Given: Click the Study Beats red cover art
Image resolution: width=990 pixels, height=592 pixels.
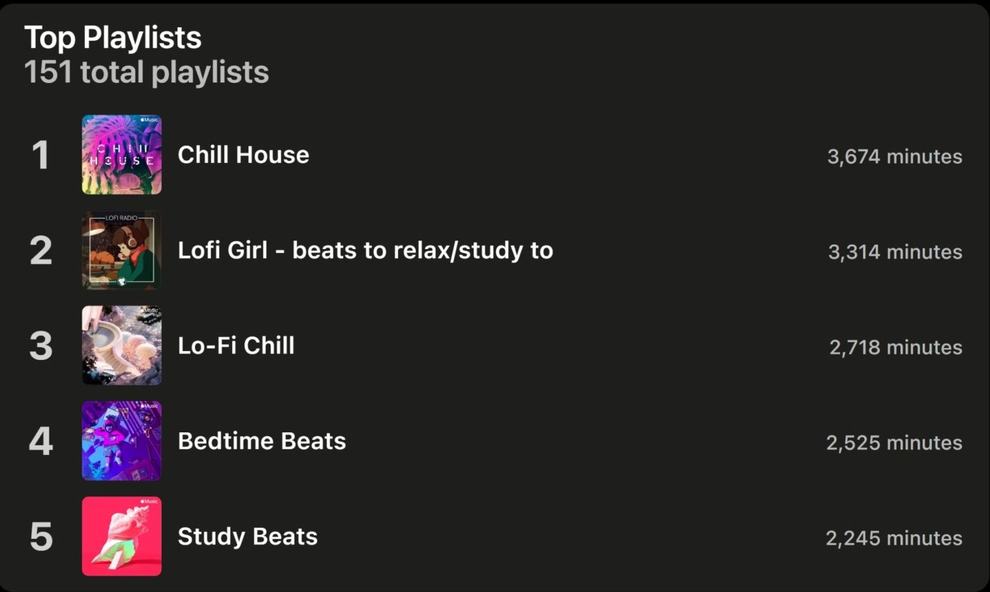Looking at the screenshot, I should coord(121,536).
